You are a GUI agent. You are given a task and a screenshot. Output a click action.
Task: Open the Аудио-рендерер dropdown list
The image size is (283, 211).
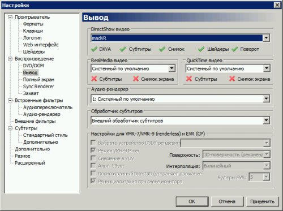(266, 98)
